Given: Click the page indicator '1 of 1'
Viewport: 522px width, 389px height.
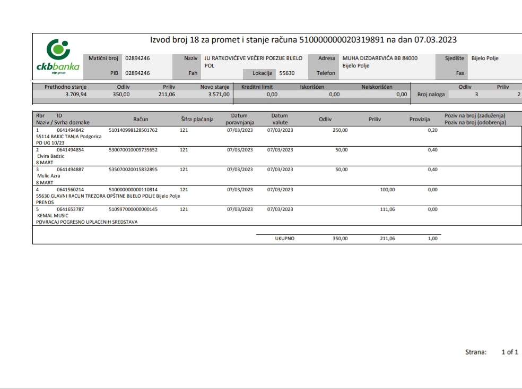Looking at the screenshot, I should [x=509, y=352].
